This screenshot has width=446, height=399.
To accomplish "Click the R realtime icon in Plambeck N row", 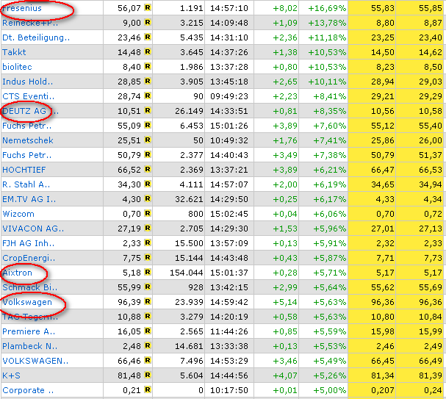I will click(x=148, y=345).
